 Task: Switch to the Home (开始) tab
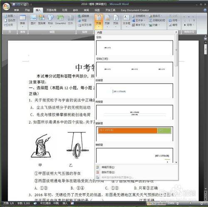pyautogui.click(x=27, y=10)
